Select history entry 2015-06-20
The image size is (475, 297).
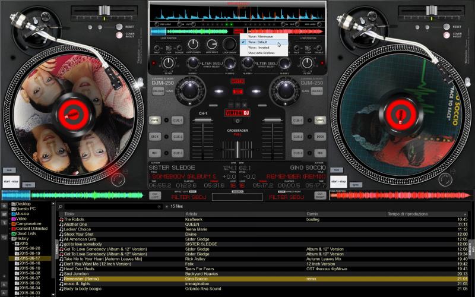[30, 248]
